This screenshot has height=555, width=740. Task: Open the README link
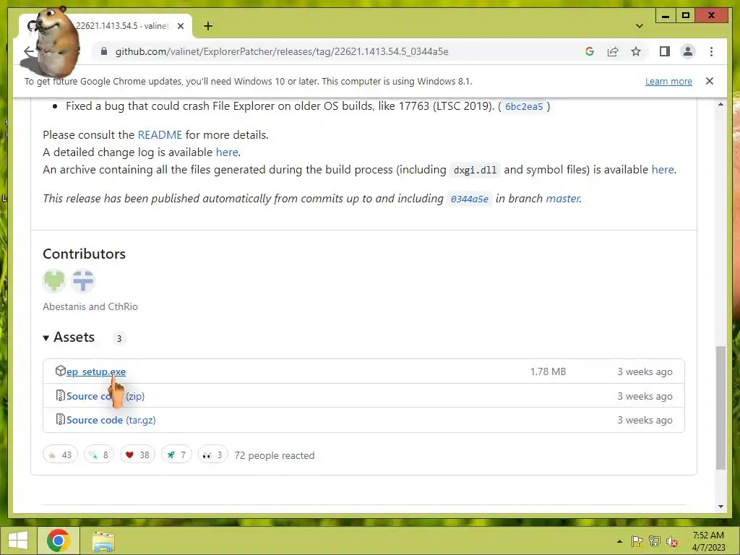[160, 135]
